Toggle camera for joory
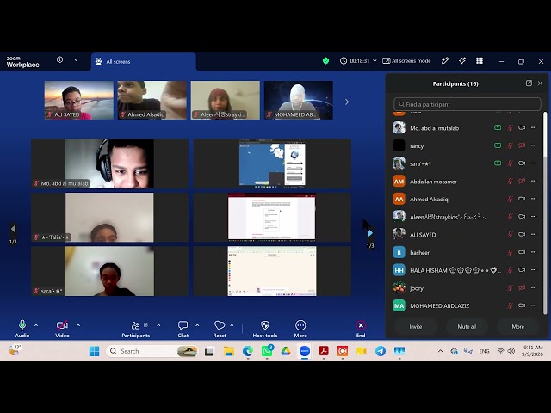 [522, 287]
